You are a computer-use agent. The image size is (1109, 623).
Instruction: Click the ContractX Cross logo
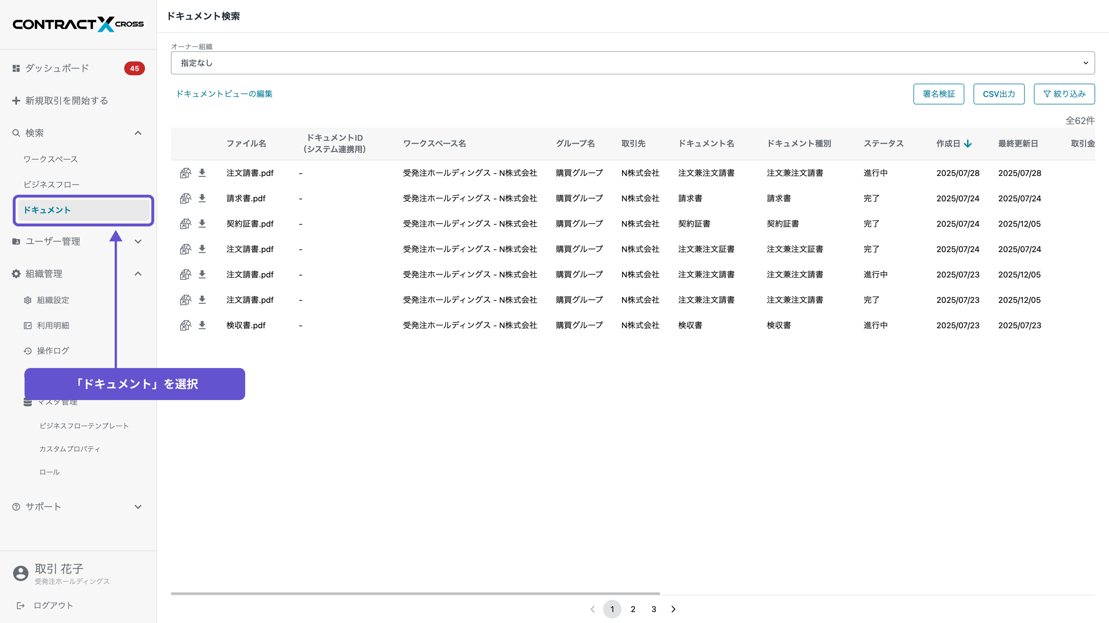[78, 24]
